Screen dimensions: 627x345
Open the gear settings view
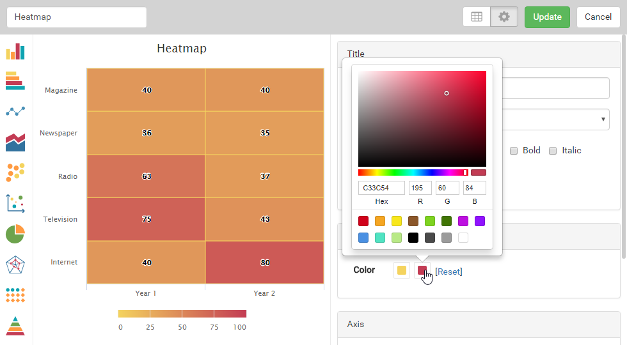(504, 17)
